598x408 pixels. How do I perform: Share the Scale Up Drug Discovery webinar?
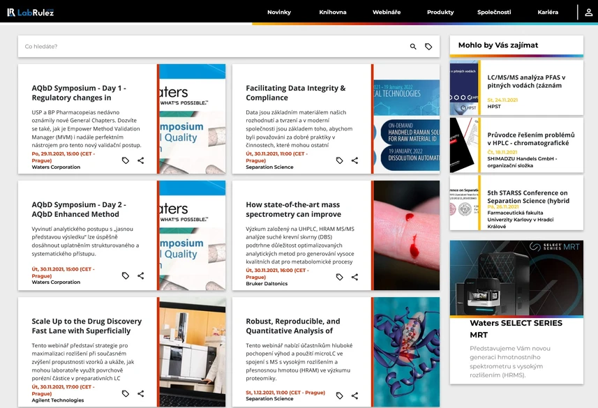pos(141,393)
